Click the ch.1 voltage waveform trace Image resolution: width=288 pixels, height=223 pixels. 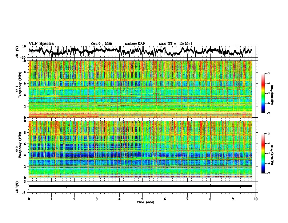click(x=140, y=51)
